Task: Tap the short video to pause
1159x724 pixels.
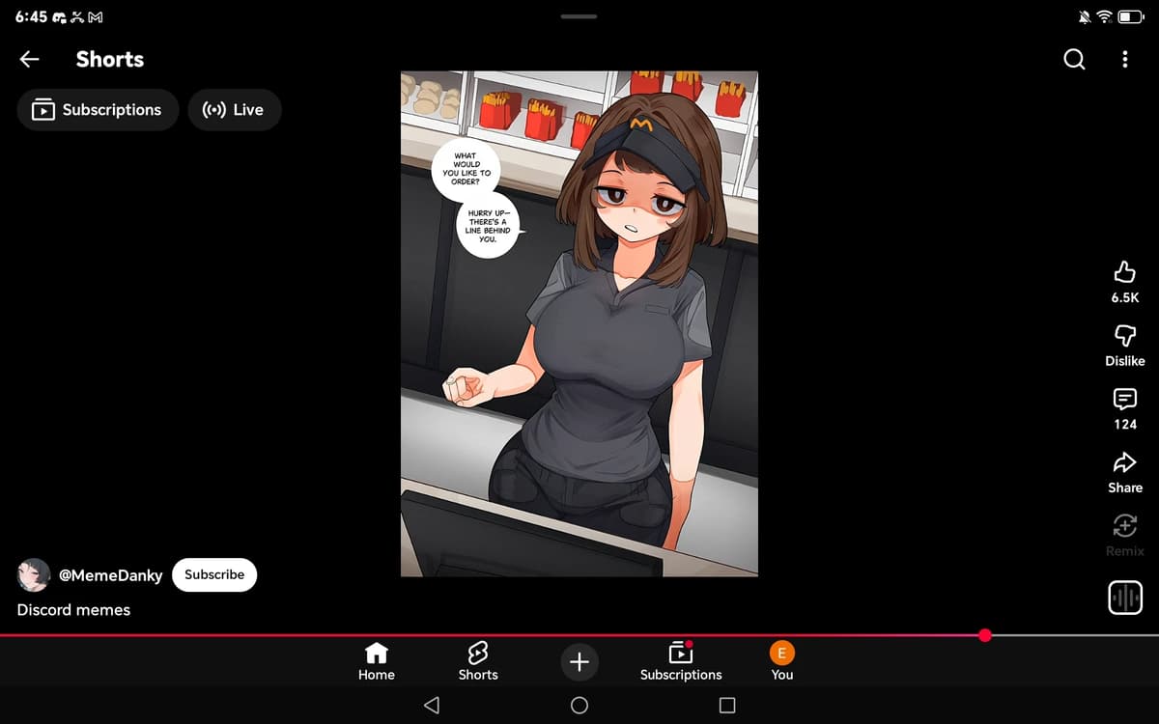Action: click(579, 323)
